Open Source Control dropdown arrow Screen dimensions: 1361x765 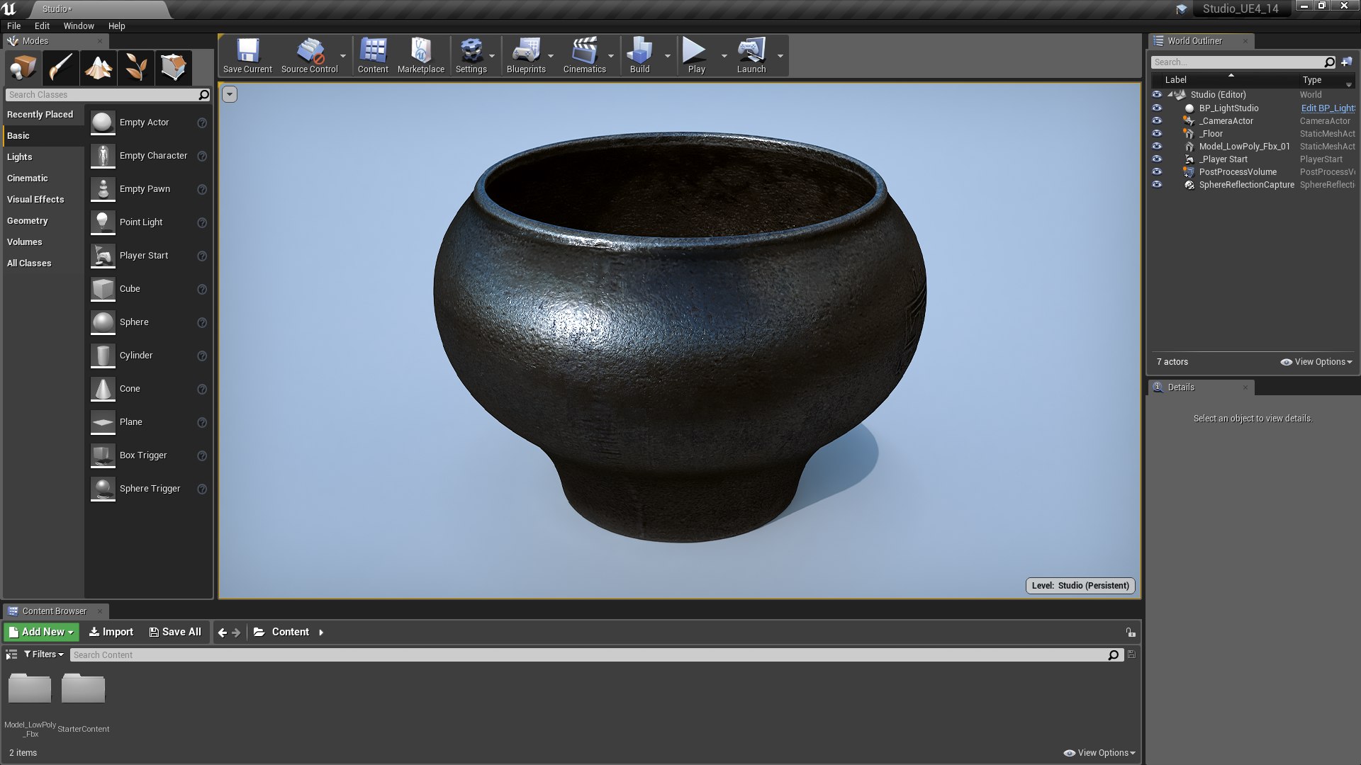coord(343,56)
